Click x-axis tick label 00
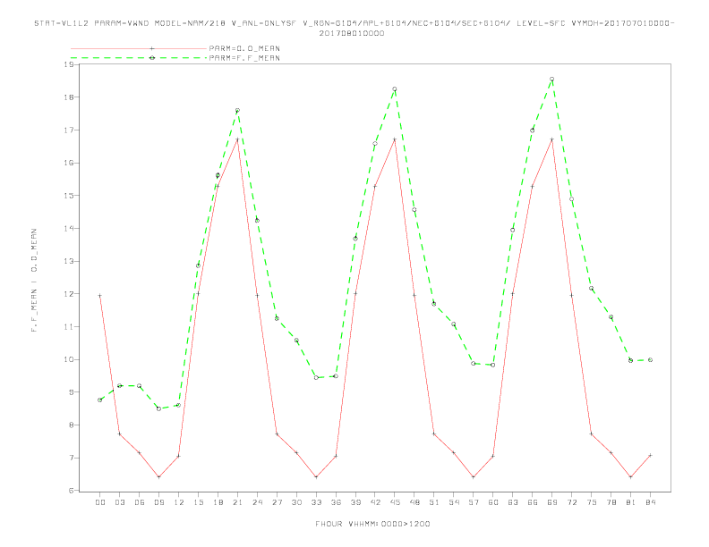Viewport: 709px width, 547px height. point(100,502)
